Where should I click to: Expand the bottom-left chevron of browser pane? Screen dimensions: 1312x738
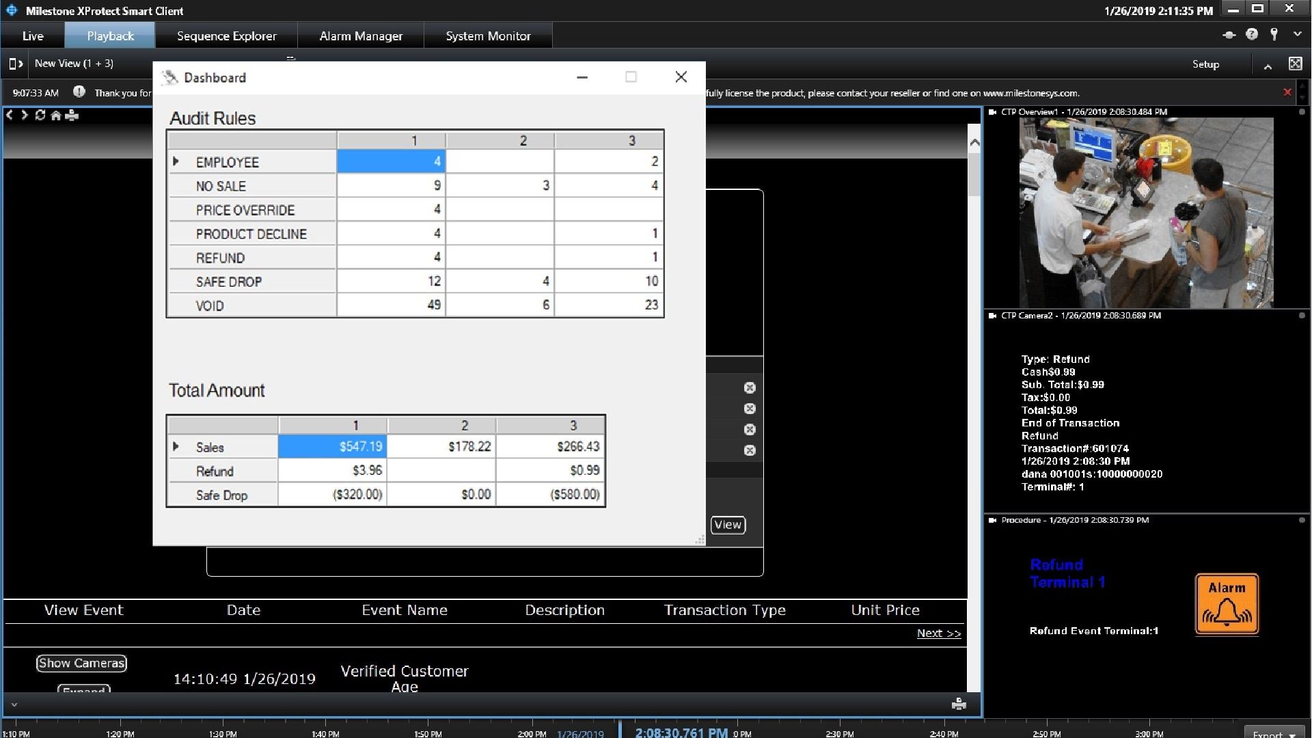click(14, 705)
